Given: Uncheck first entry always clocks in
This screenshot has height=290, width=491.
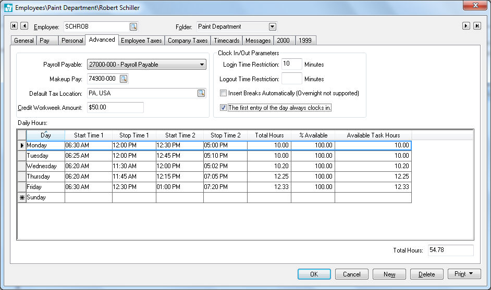Looking at the screenshot, I should click(223, 108).
